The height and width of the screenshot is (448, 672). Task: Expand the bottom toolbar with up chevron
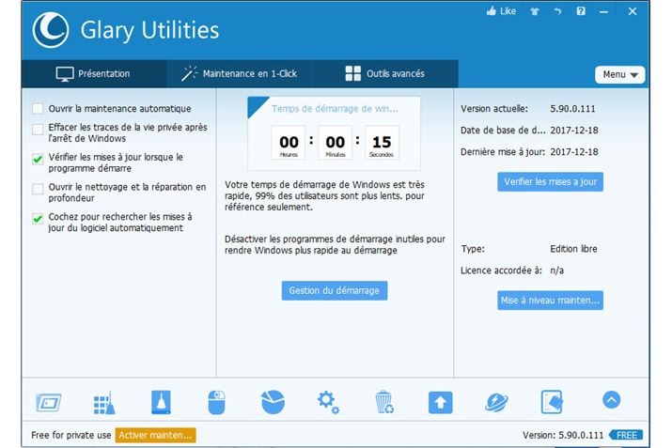[611, 400]
